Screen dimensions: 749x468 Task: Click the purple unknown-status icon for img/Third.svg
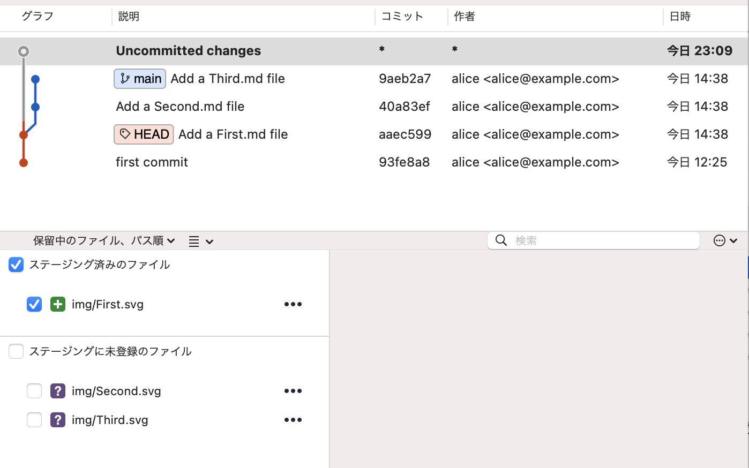click(58, 420)
